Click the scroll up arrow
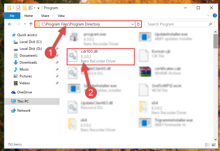 coord(215,32)
